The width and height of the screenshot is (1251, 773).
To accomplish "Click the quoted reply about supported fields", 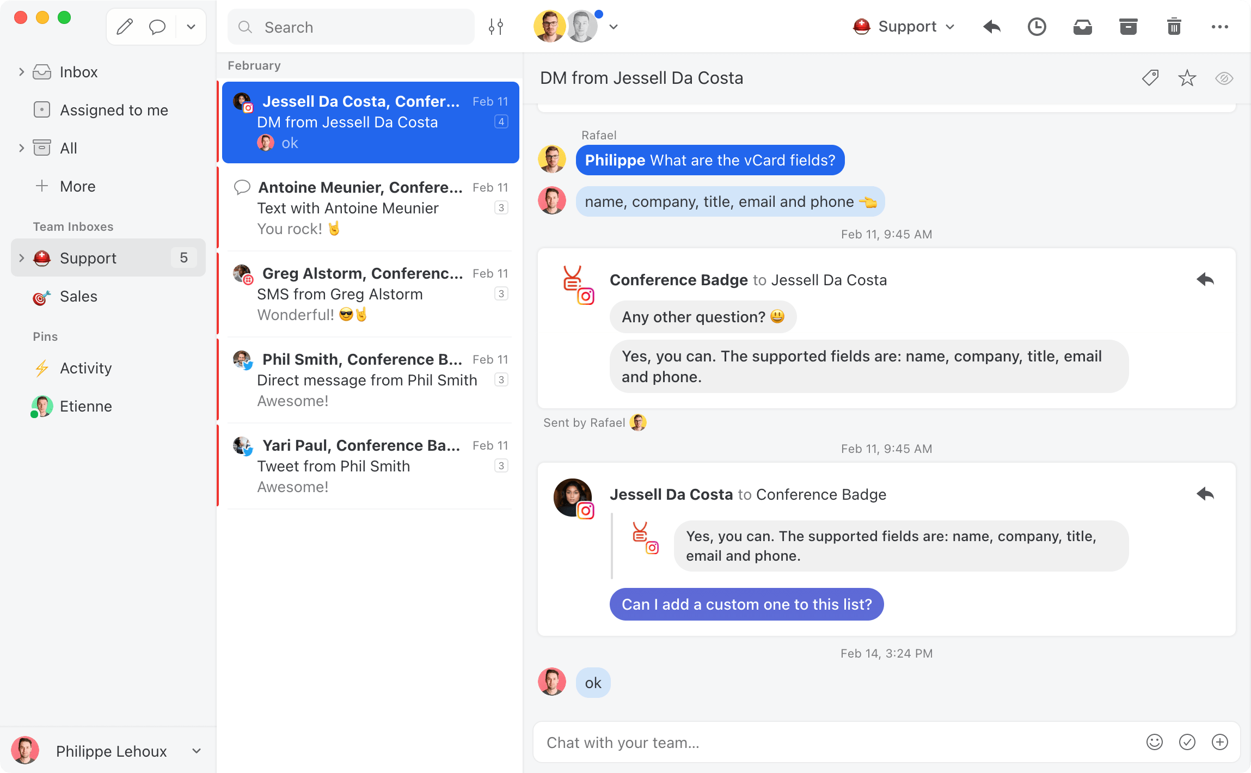I will (x=901, y=546).
